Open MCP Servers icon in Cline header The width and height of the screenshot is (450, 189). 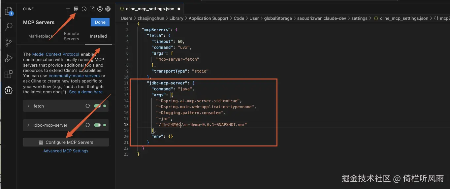[76, 9]
